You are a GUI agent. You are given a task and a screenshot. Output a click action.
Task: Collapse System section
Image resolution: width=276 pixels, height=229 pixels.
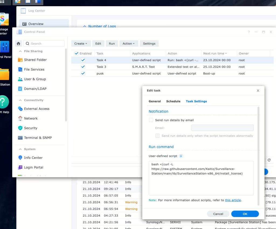(20, 149)
